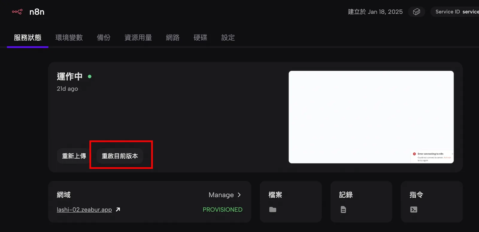The height and width of the screenshot is (232, 479).
Task: Open the terminal icon in 指令 card
Action: pyautogui.click(x=414, y=210)
